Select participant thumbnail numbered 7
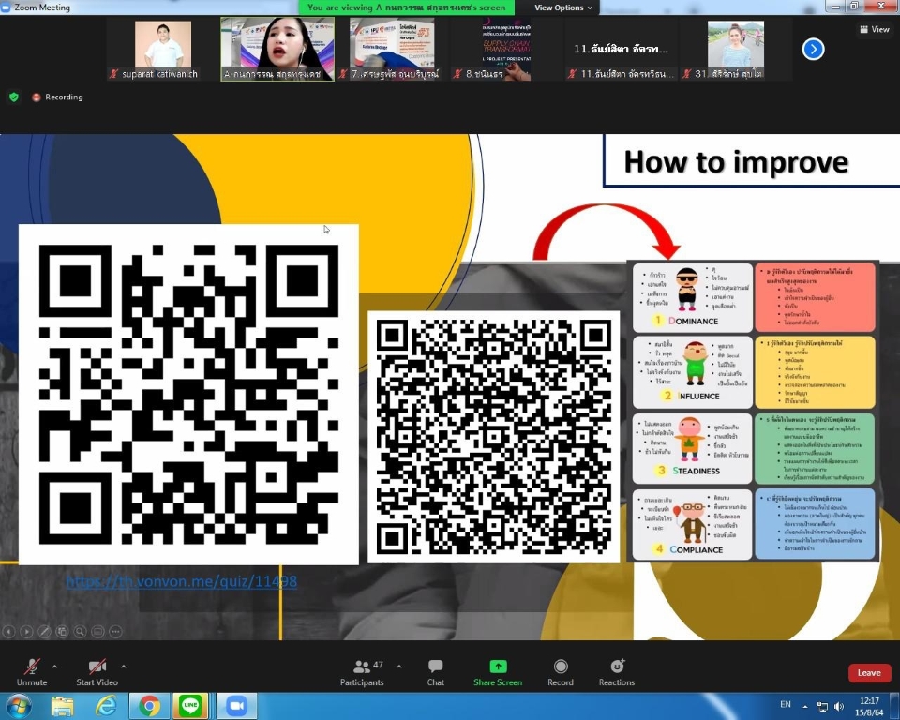The height and width of the screenshot is (720, 900). 392,50
